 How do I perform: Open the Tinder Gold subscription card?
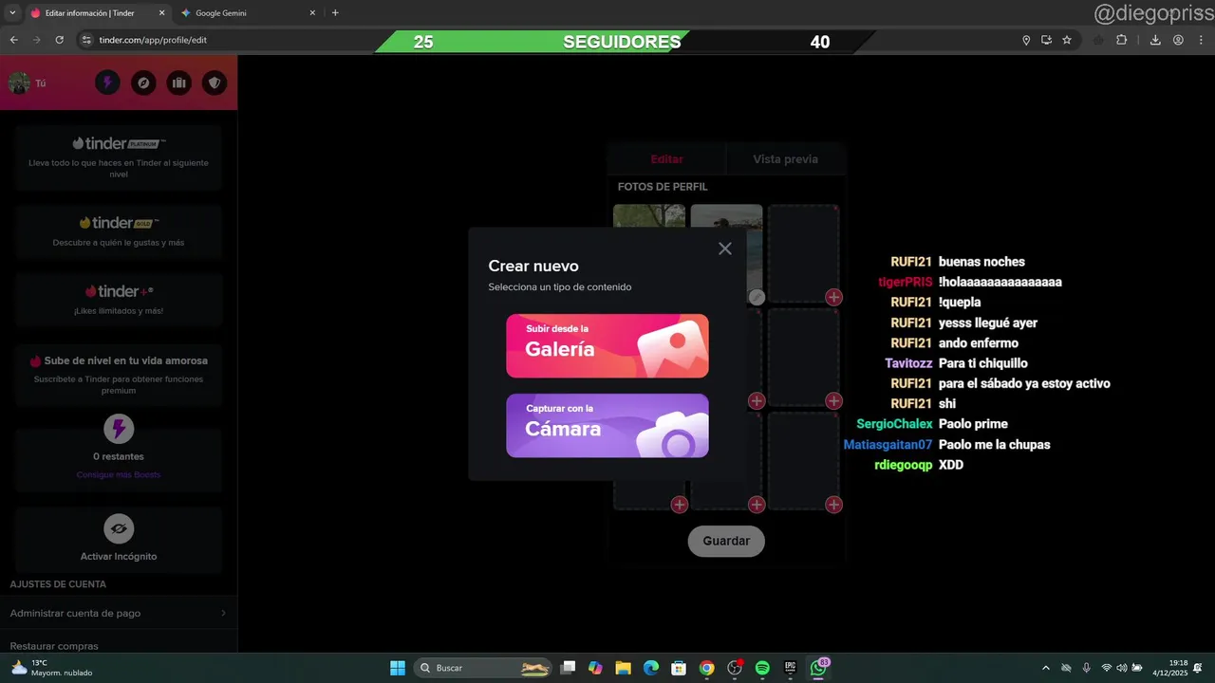pos(119,232)
